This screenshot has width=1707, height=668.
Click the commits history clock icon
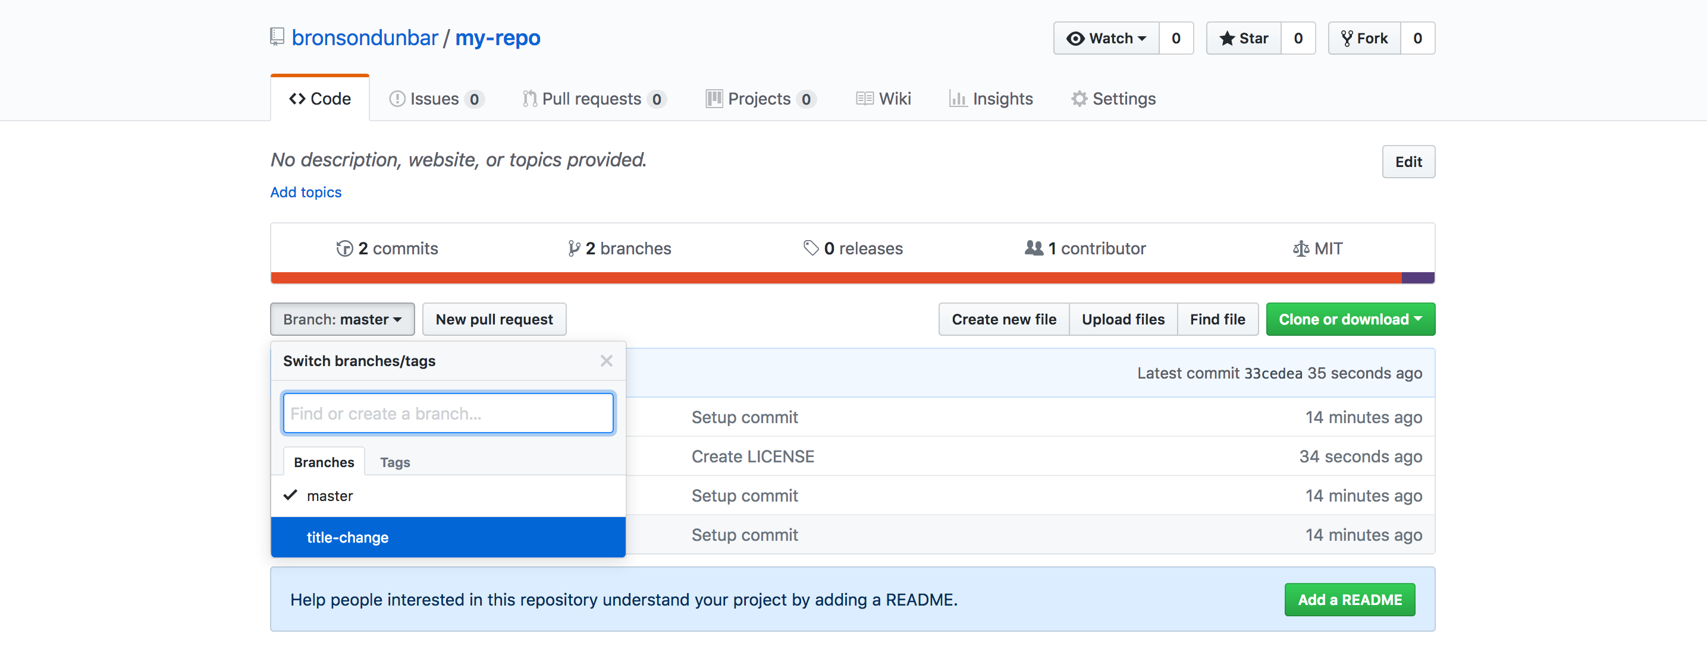tap(344, 249)
